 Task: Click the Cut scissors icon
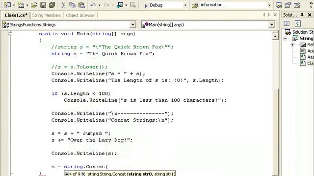tap(63, 5)
